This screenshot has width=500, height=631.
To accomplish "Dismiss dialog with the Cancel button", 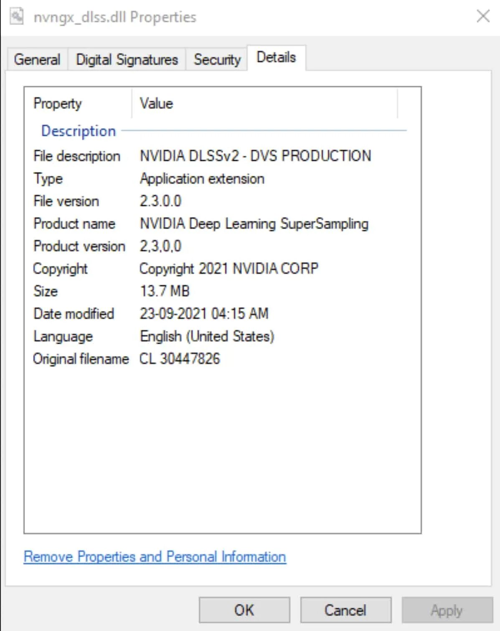I will [345, 610].
